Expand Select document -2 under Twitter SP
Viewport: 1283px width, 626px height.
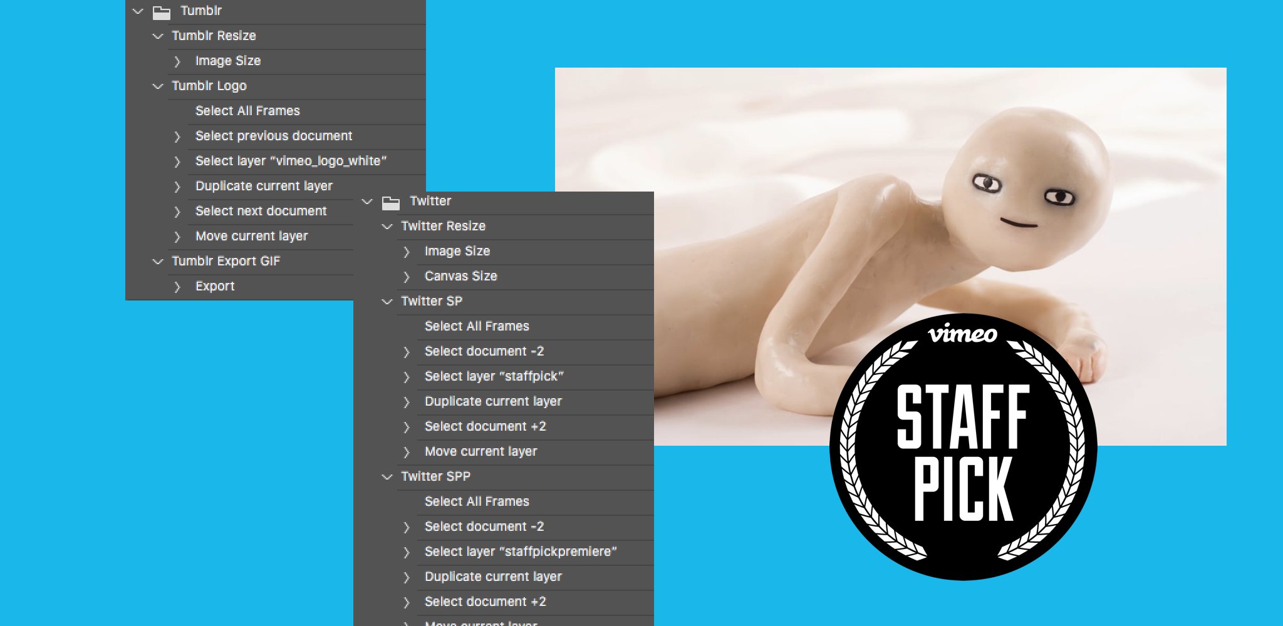[407, 352]
